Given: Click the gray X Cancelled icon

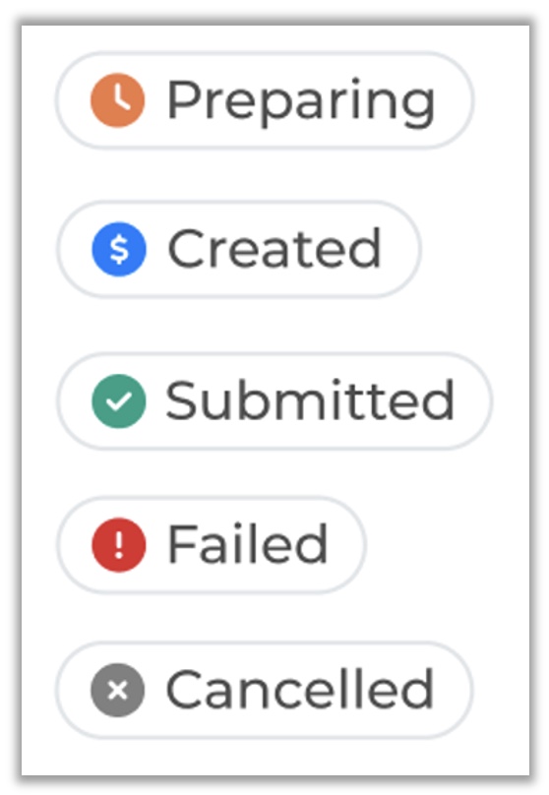Looking at the screenshot, I should coord(118,690).
